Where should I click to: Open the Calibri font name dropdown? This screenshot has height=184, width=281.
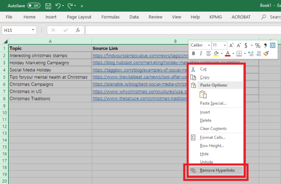tap(209, 45)
